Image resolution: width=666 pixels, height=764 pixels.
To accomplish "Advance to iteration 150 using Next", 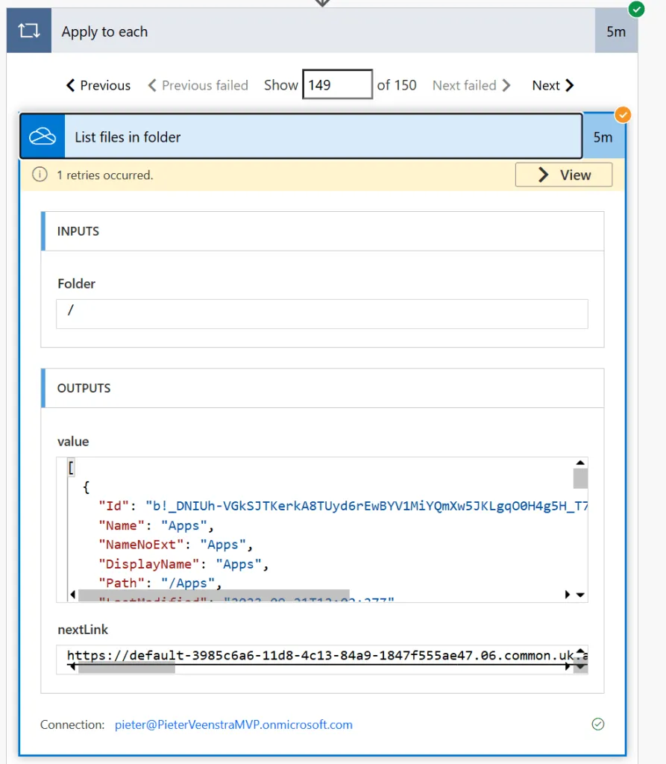I will point(553,85).
